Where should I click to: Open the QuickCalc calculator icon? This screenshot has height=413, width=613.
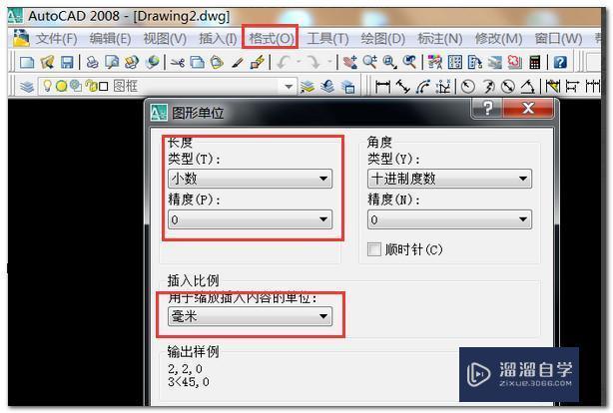(x=535, y=62)
